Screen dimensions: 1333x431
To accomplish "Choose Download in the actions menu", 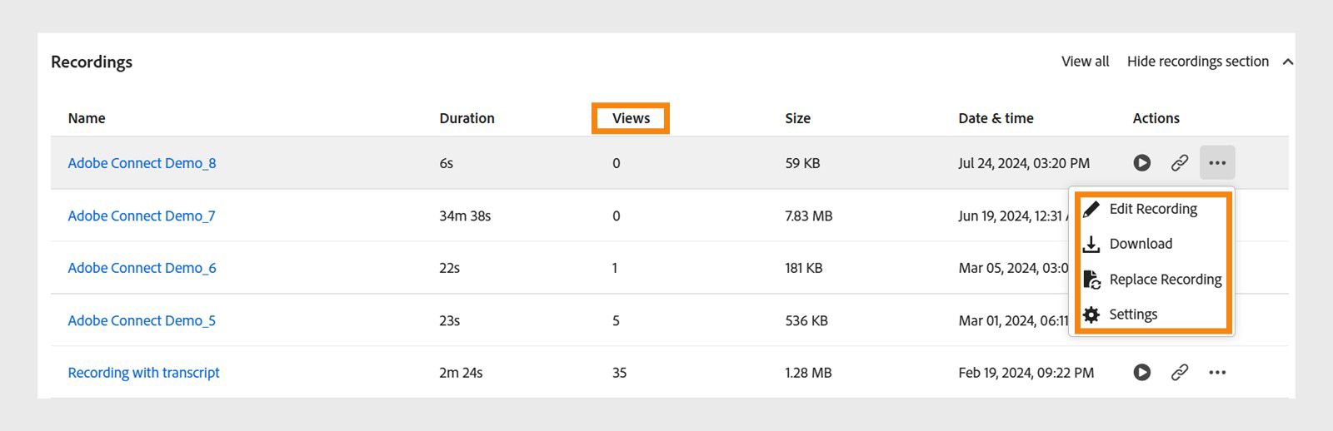I will (x=1141, y=244).
